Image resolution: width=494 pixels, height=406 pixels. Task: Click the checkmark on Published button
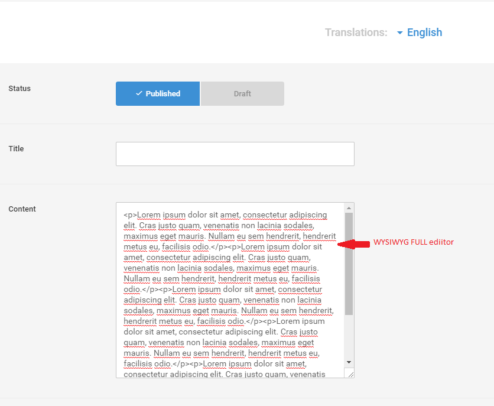coord(139,93)
